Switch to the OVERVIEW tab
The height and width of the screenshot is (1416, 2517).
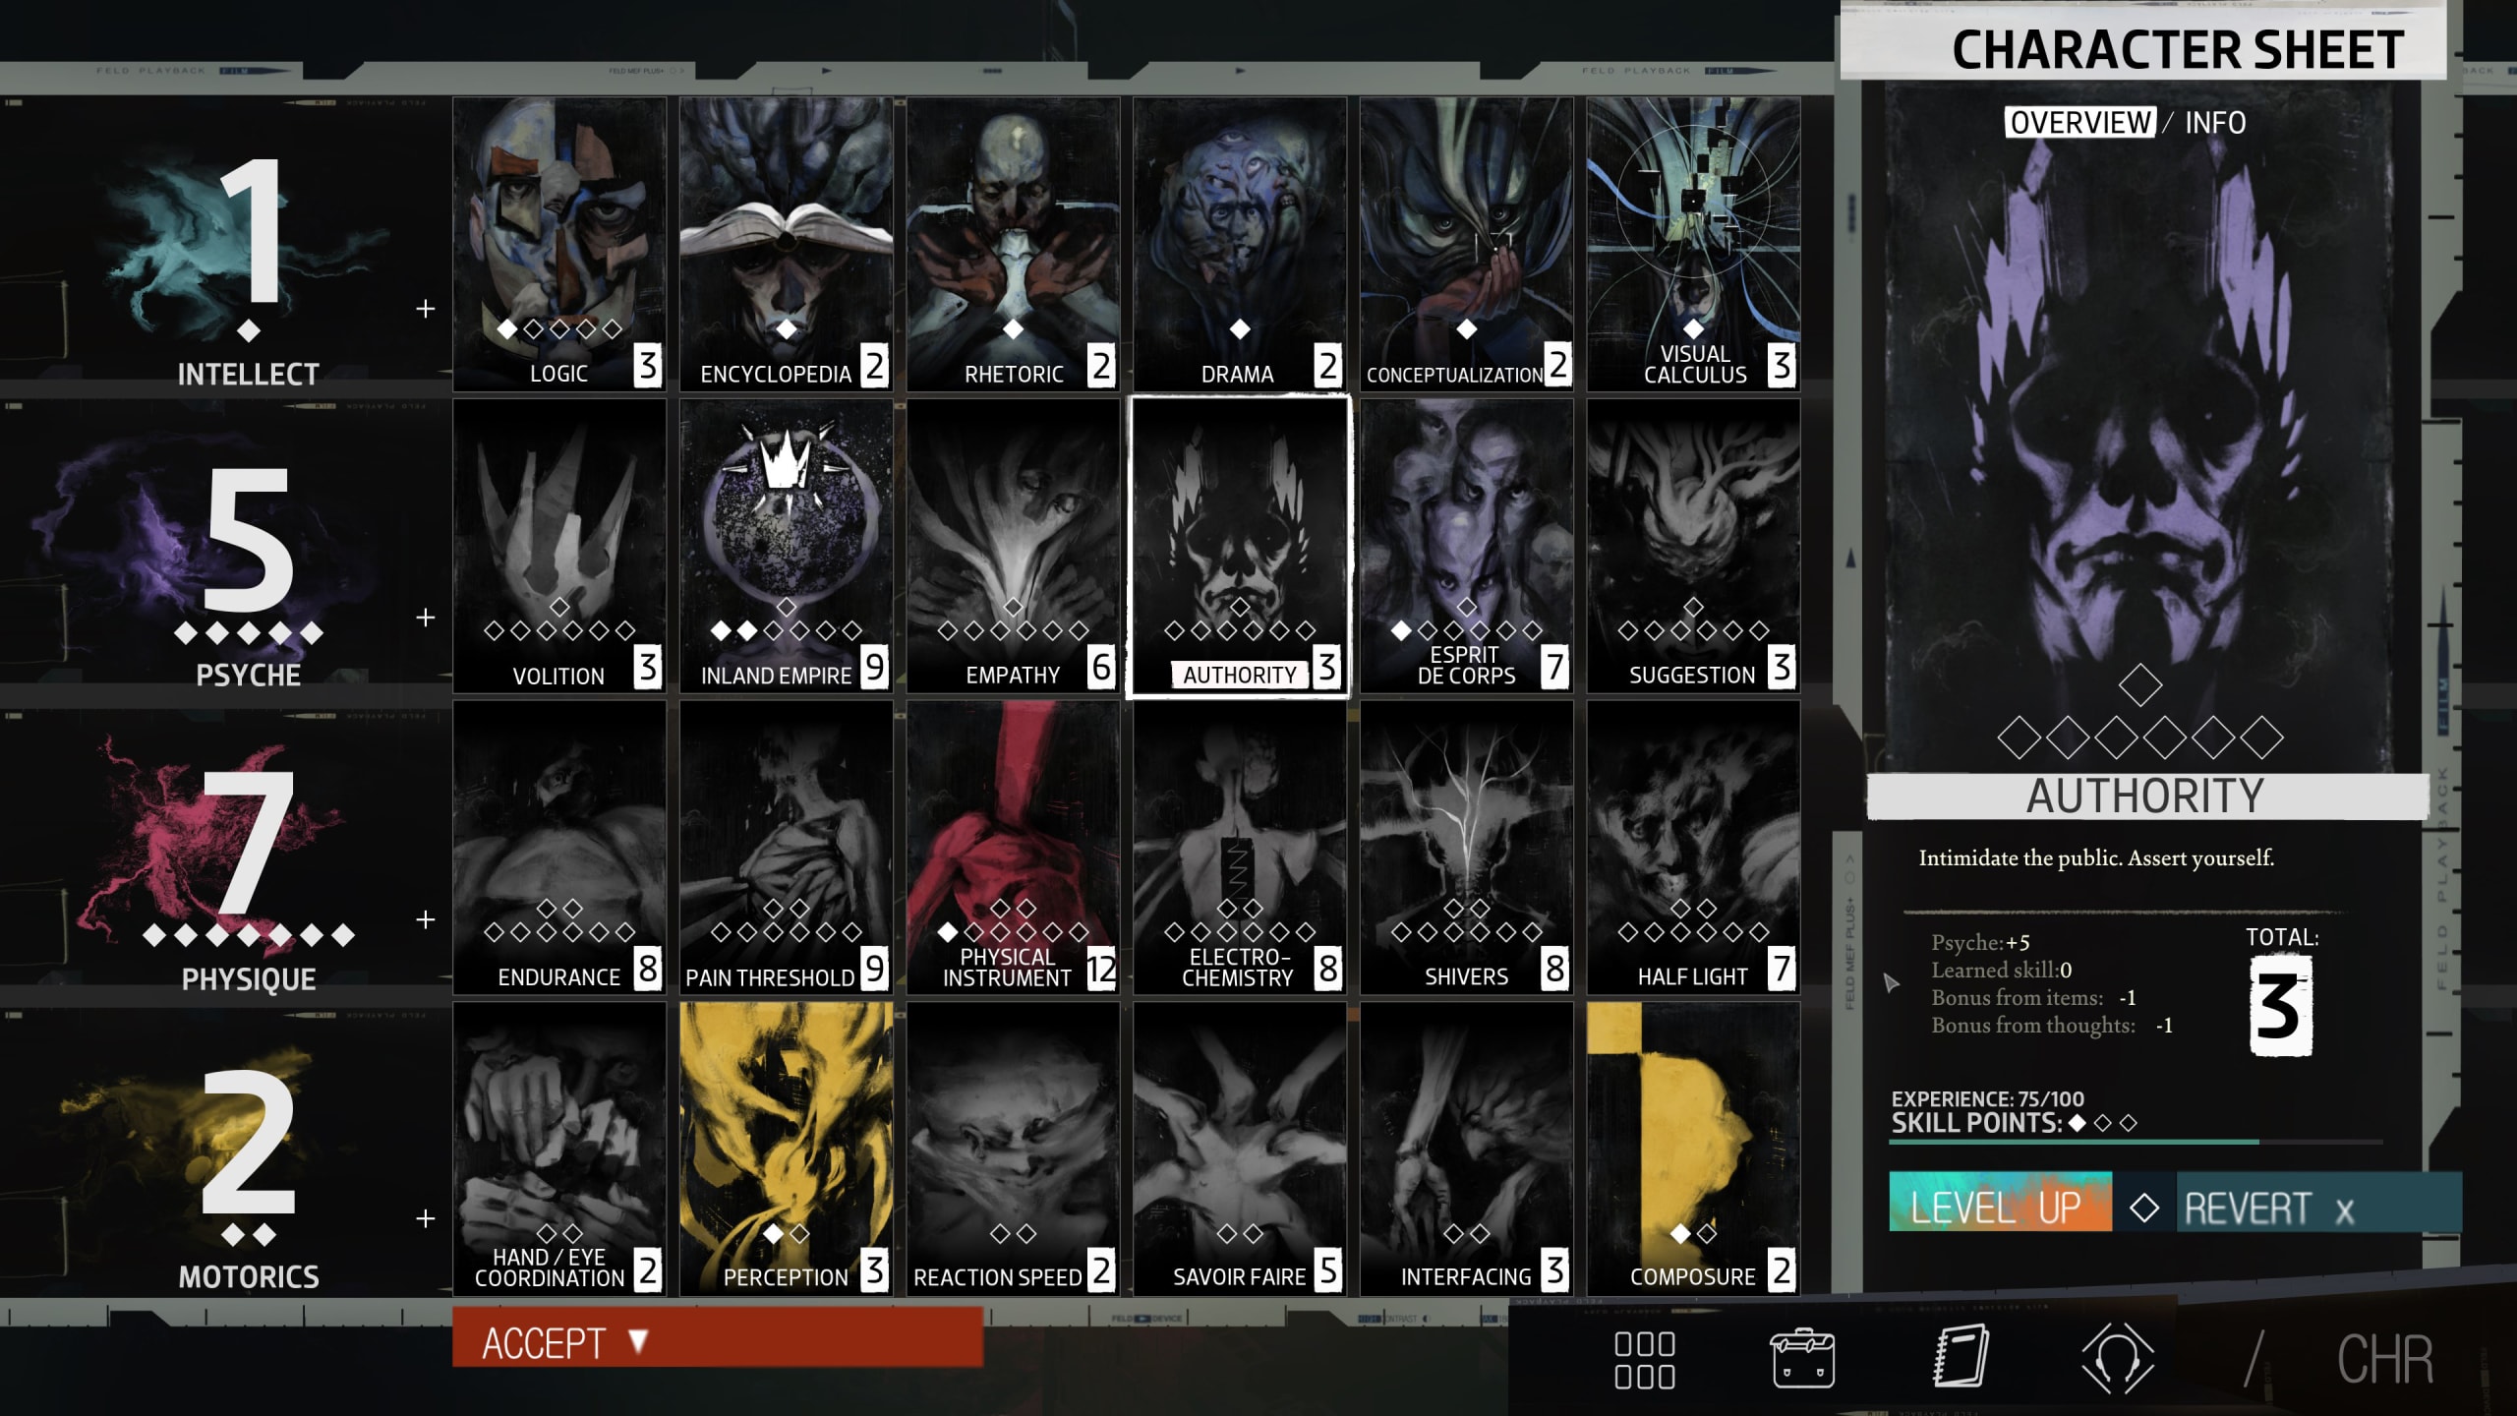[2077, 121]
